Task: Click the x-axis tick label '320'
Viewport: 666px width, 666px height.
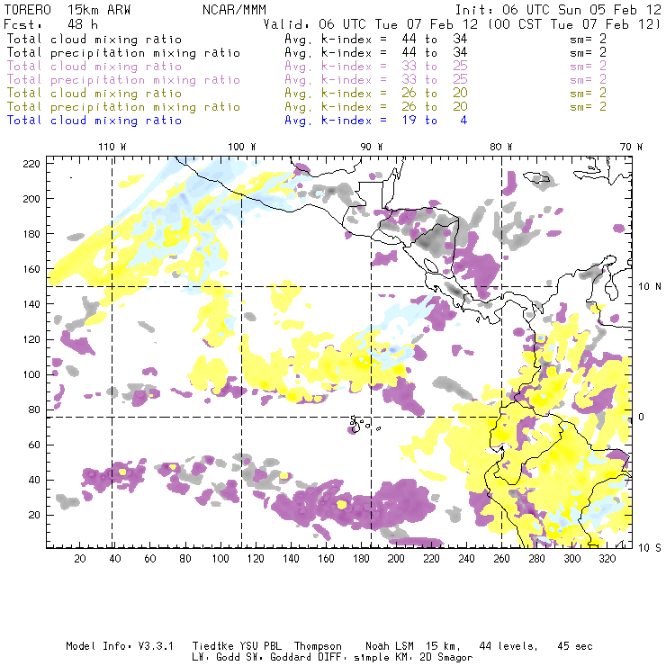Action: 607,559
